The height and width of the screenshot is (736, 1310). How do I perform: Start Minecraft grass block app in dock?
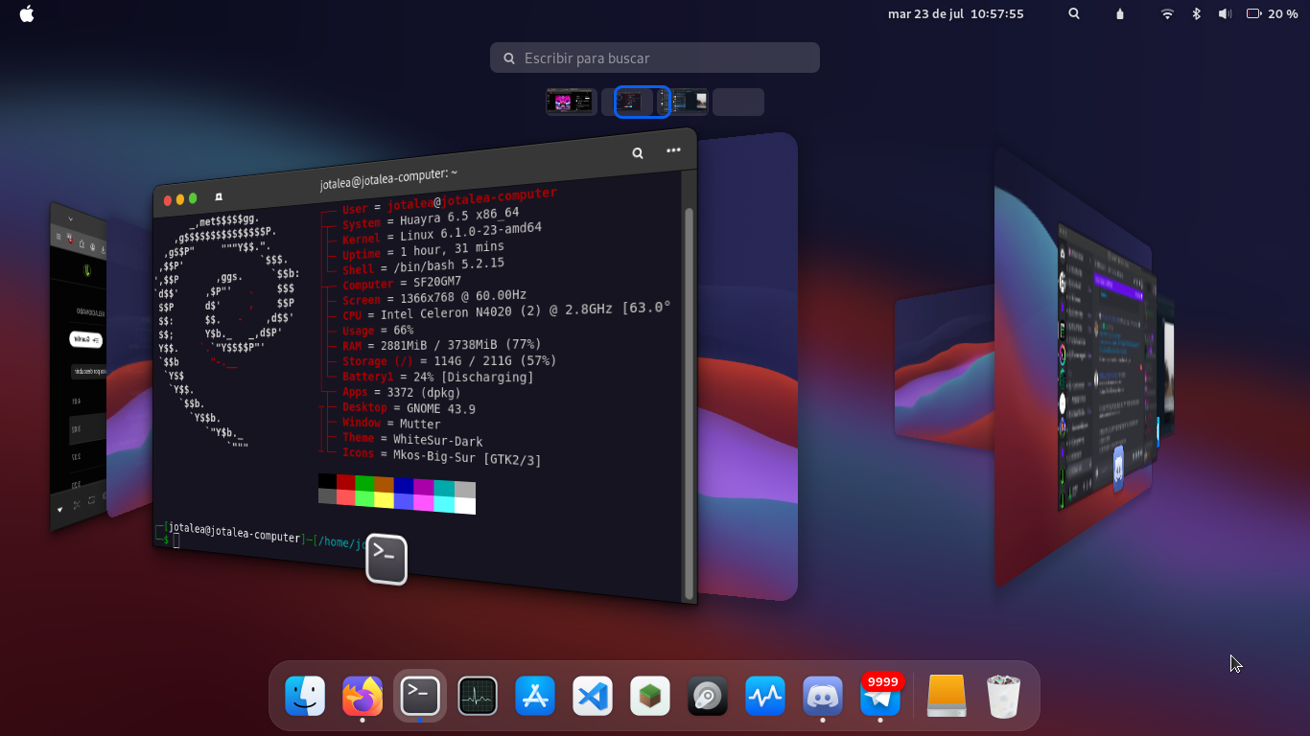(x=650, y=696)
